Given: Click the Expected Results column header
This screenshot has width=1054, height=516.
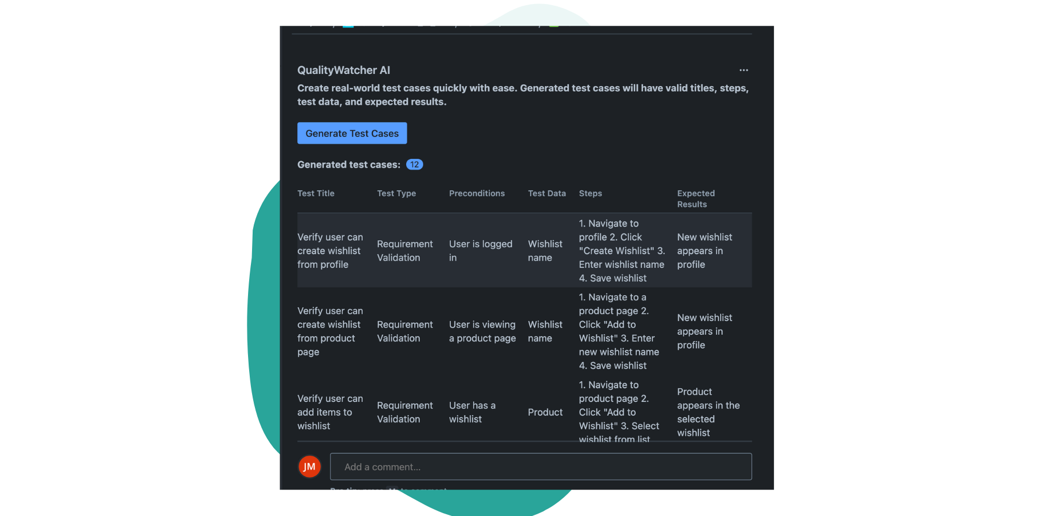Looking at the screenshot, I should point(696,198).
